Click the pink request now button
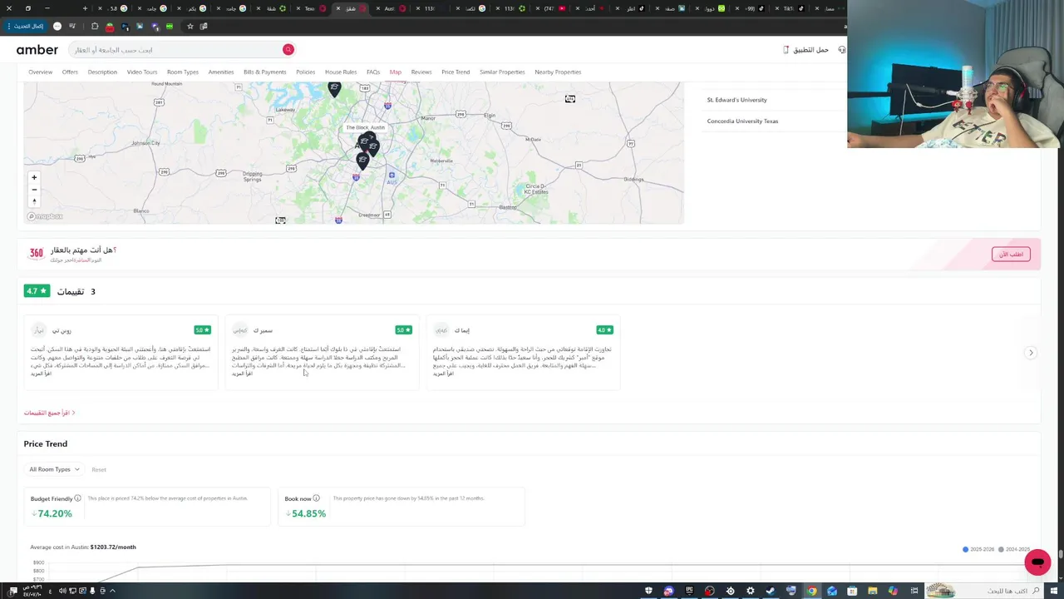The image size is (1064, 599). pyautogui.click(x=1011, y=254)
